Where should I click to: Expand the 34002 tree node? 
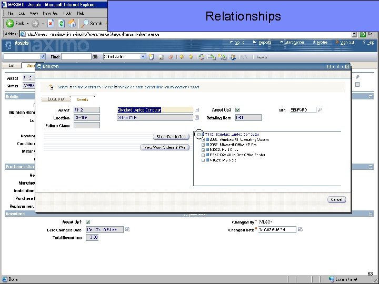(x=203, y=150)
